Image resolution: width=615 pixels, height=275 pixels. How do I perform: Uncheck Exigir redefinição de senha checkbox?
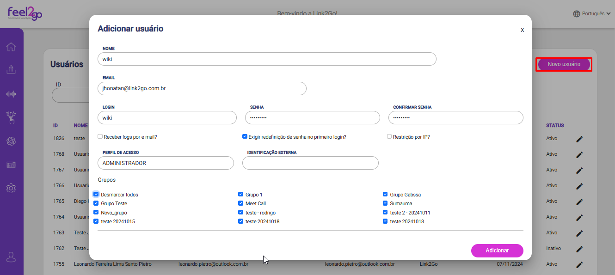coord(245,136)
